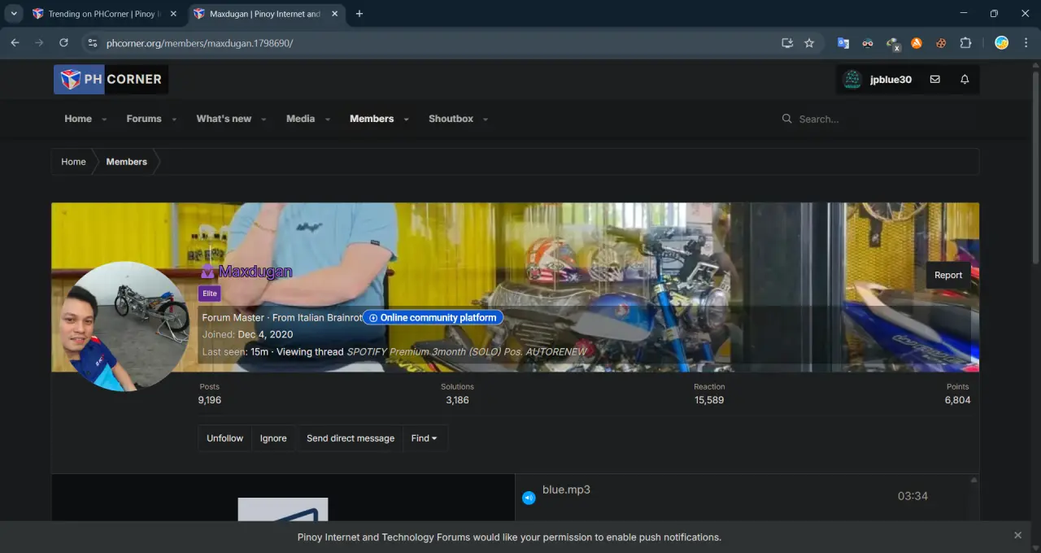Play blue.mp3 via the speaker icon
Viewport: 1041px width, 553px height.
point(529,498)
